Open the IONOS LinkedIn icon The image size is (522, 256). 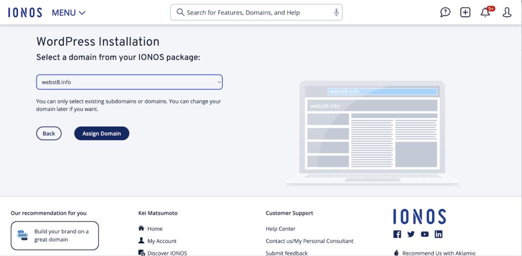[x=438, y=234]
